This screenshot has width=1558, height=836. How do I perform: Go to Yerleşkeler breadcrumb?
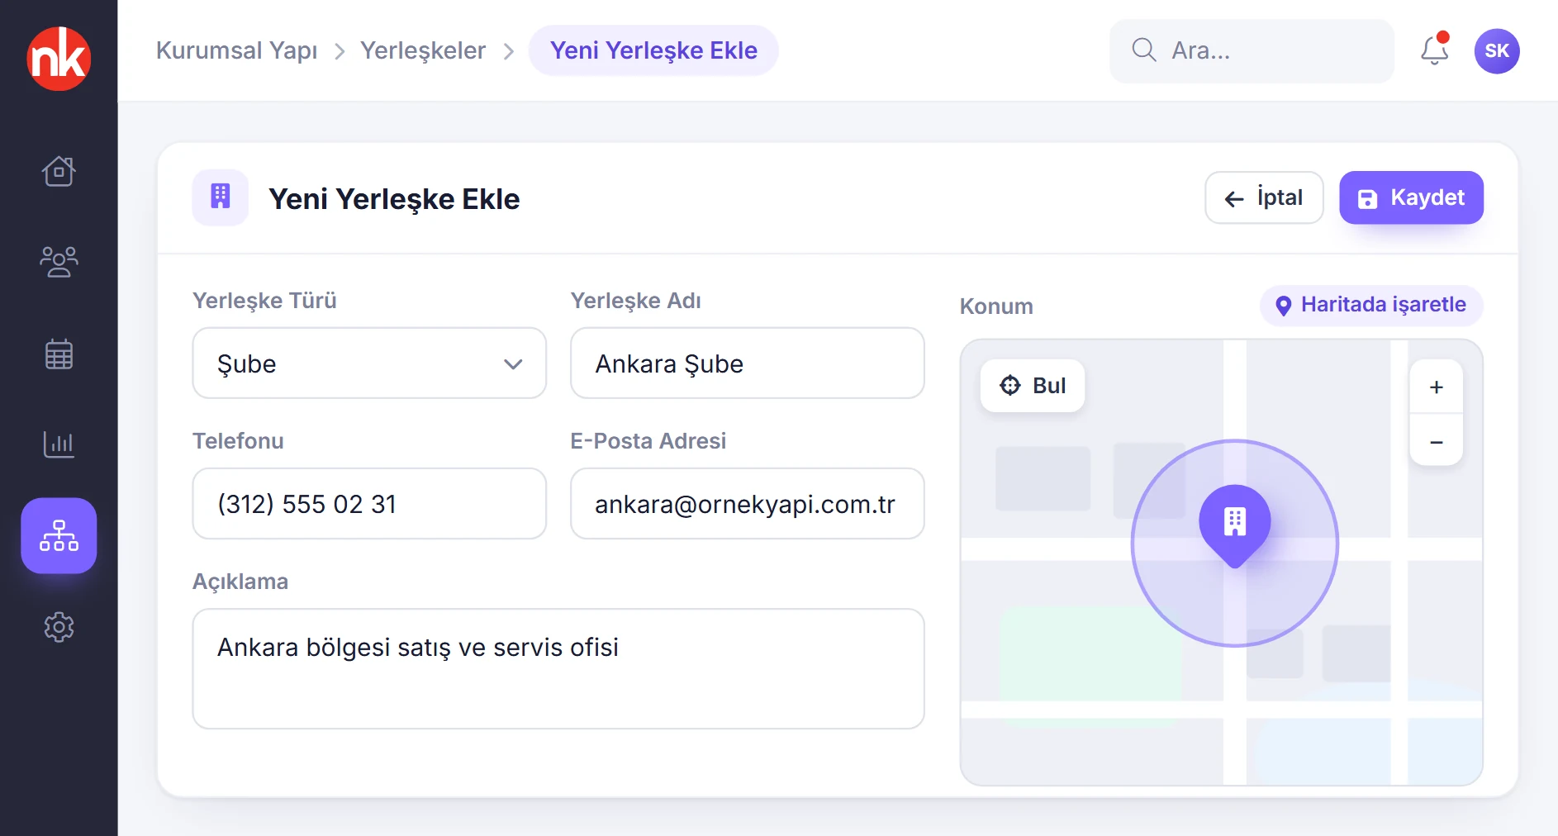[x=423, y=50]
